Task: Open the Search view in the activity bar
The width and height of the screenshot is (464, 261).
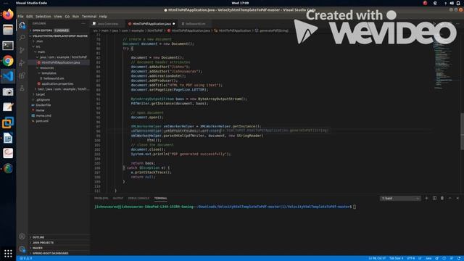Action: coord(22,38)
